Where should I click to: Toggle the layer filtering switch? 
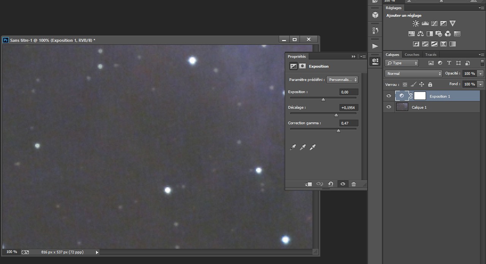[483, 63]
